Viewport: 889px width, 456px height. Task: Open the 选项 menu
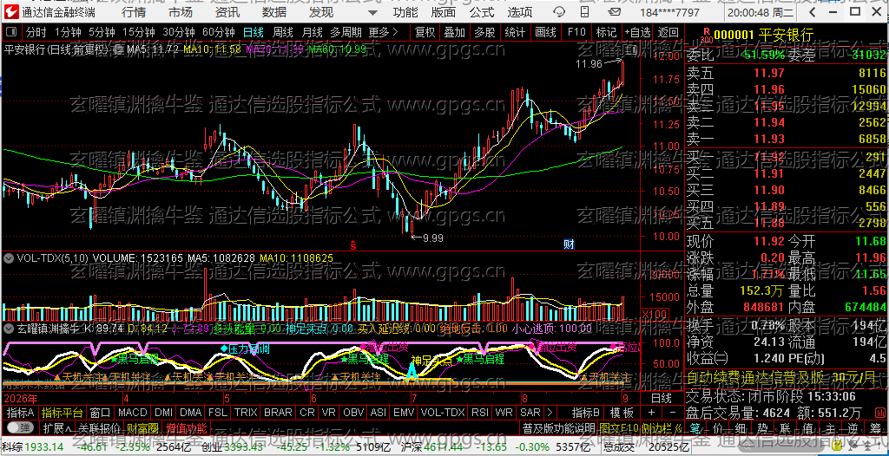pos(520,12)
